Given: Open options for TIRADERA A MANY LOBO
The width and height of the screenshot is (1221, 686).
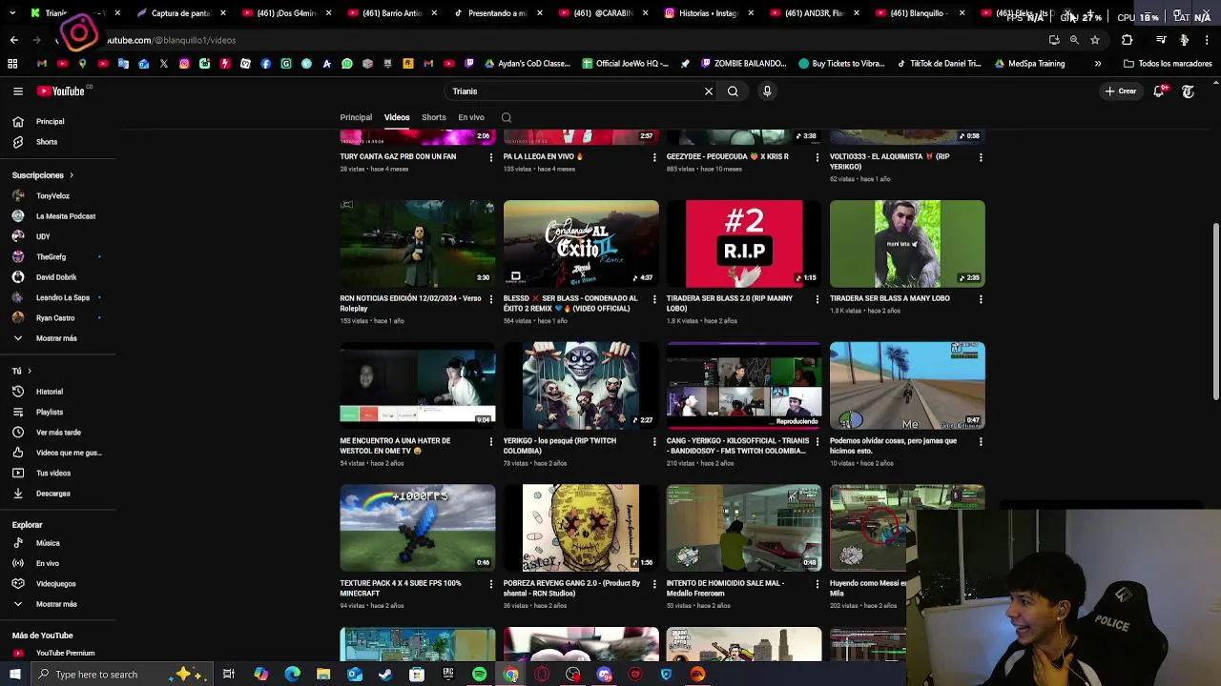Looking at the screenshot, I should pyautogui.click(x=981, y=299).
